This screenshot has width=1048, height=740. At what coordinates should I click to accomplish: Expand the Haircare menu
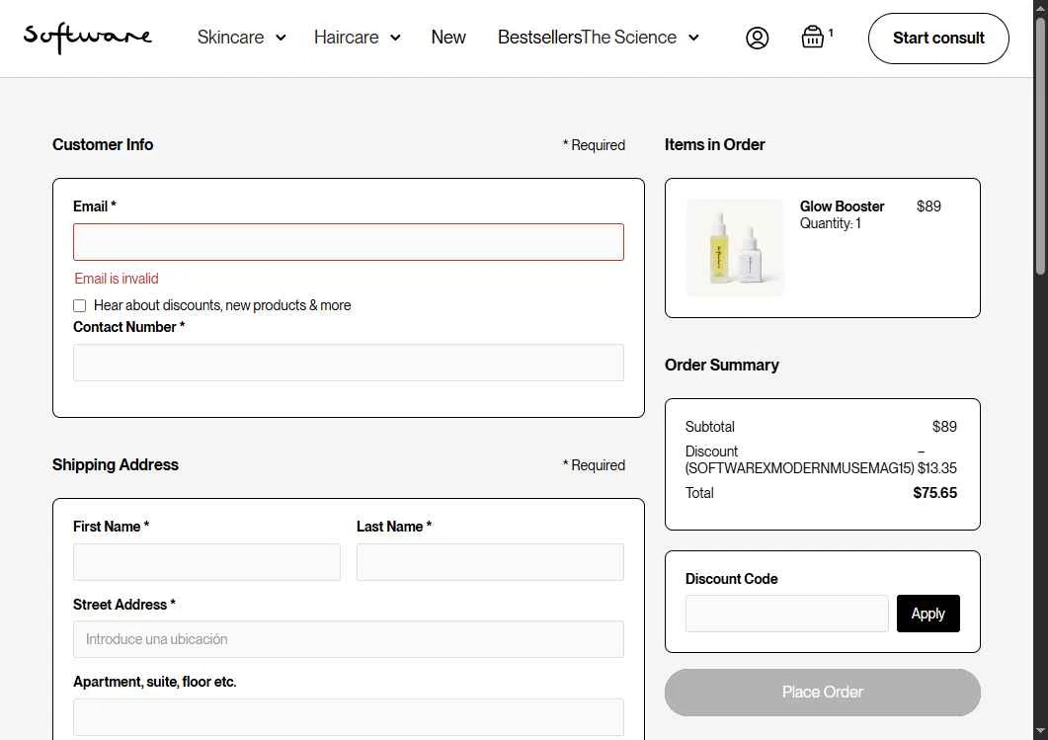pyautogui.click(x=357, y=38)
